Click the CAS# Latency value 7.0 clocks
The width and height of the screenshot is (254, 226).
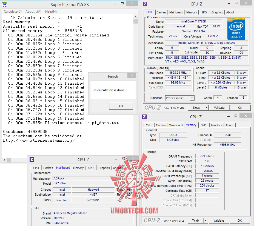[207, 166]
